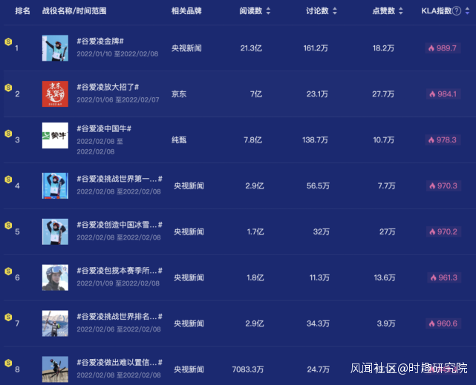
Task: Open thumbnail for #谷爱凌挑战世界第一…# row
Action: 55,186
